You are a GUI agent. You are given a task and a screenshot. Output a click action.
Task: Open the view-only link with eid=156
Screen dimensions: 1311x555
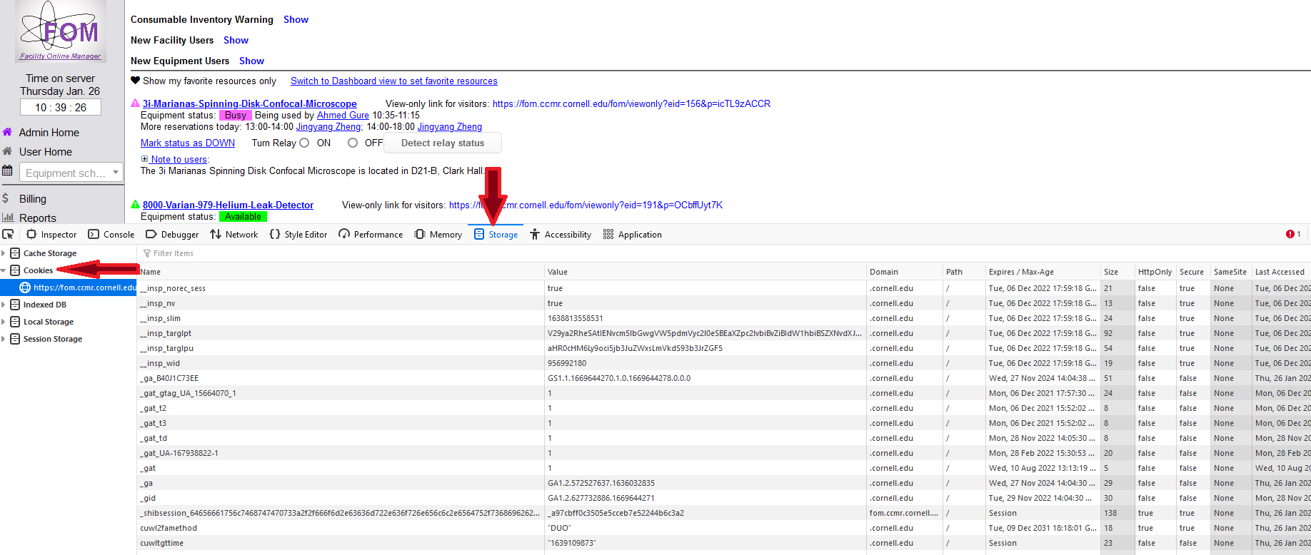tap(631, 103)
